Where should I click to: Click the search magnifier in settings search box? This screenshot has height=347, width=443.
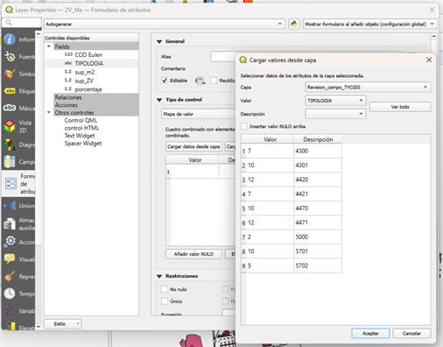[9, 23]
